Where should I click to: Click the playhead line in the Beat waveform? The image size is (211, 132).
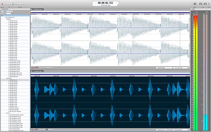tap(150, 102)
